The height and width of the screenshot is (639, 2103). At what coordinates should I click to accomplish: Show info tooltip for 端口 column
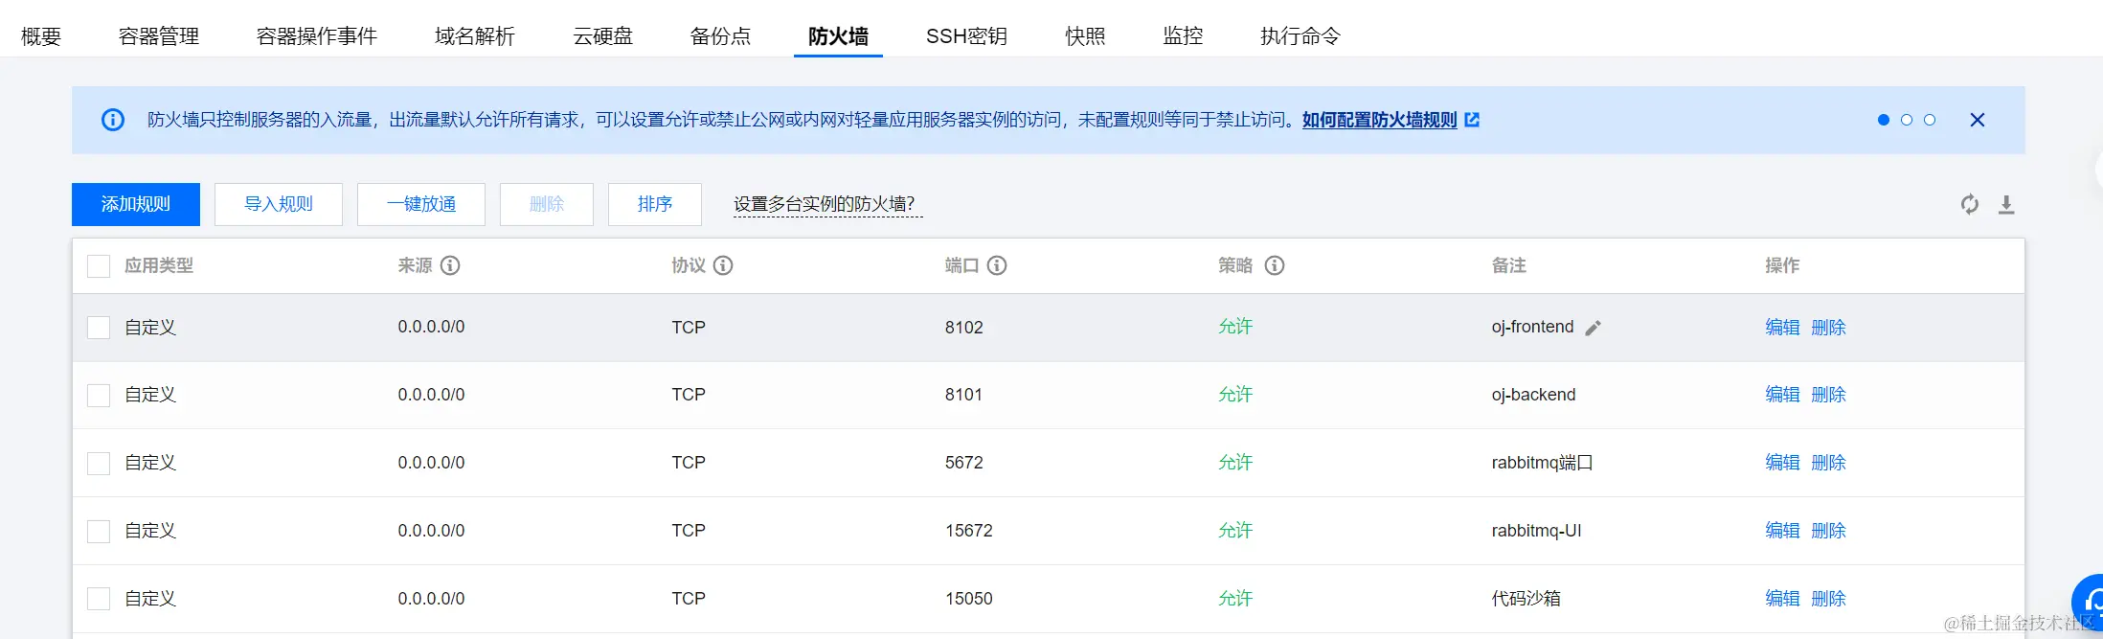tap(997, 265)
